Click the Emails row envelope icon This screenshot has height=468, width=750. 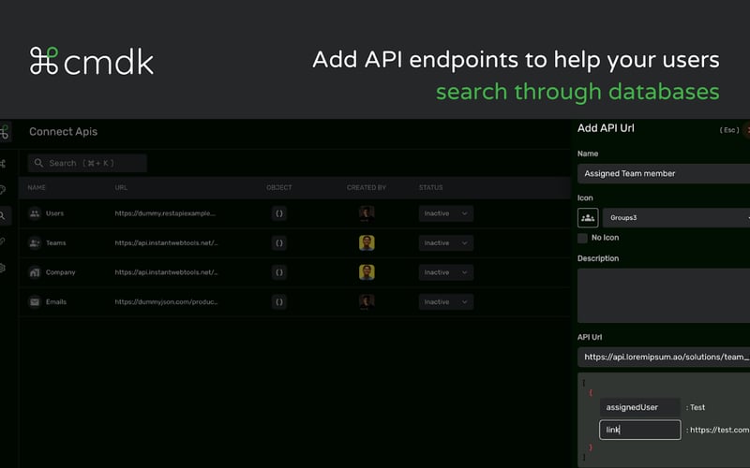coord(35,301)
